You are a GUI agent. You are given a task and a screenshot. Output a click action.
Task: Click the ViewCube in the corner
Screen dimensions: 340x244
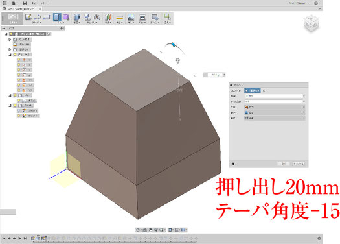(x=312, y=23)
